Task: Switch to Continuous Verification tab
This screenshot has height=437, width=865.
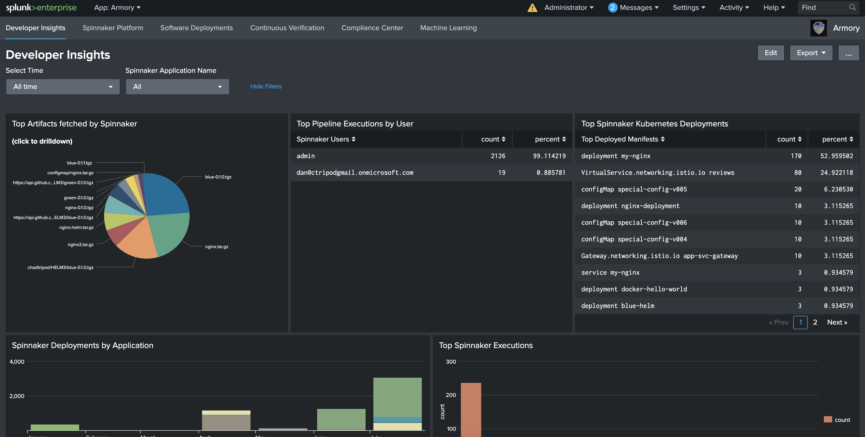Action: 287,28
